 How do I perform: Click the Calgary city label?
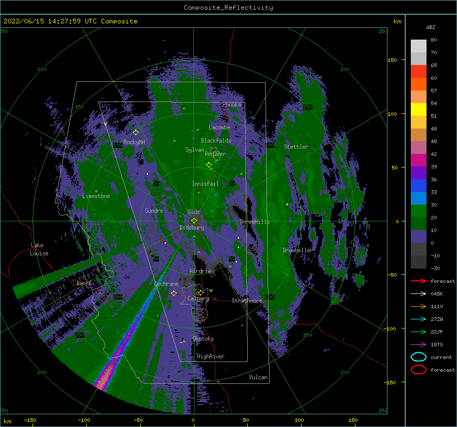click(198, 299)
